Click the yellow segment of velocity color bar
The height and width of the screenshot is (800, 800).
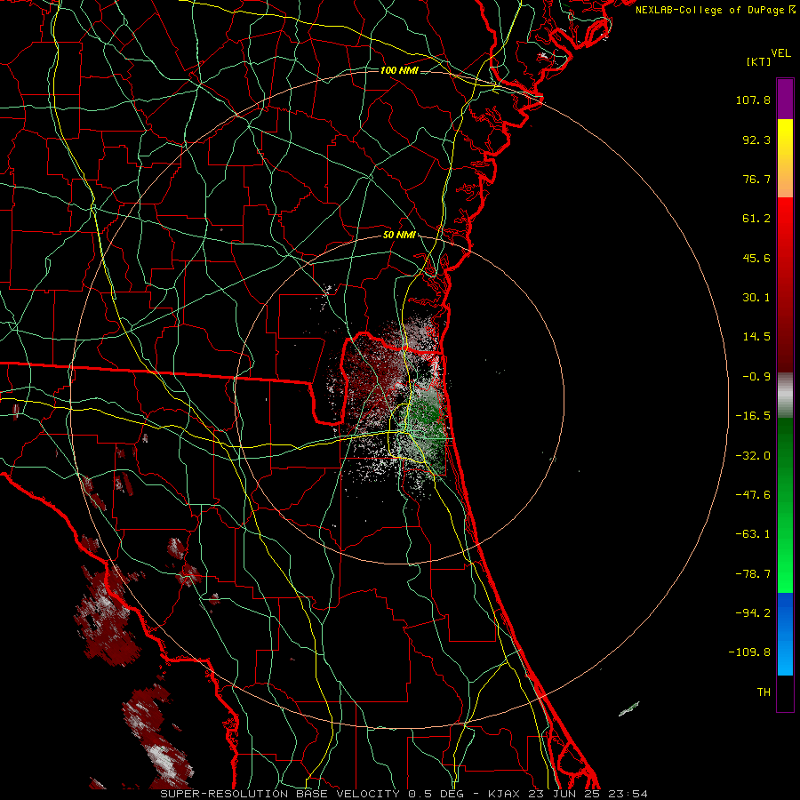click(x=785, y=158)
